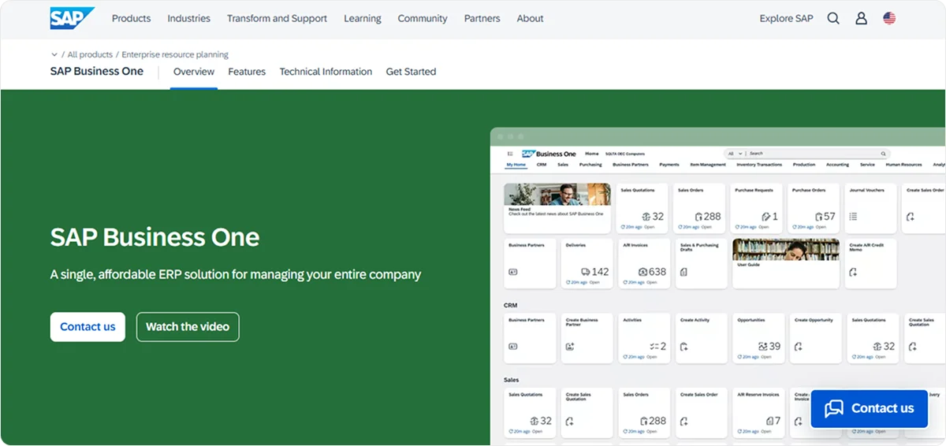This screenshot has height=446, width=946.
Task: Open the Products menu
Action: tap(131, 18)
